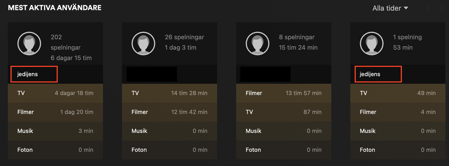Screen dimensions: 449x166
Task: Click the TV row showing 14 tim 28 min
Action: coord(170,93)
